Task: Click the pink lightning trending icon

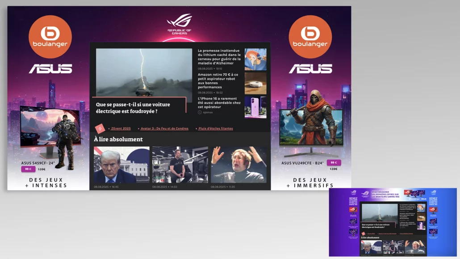Action: 100,128
